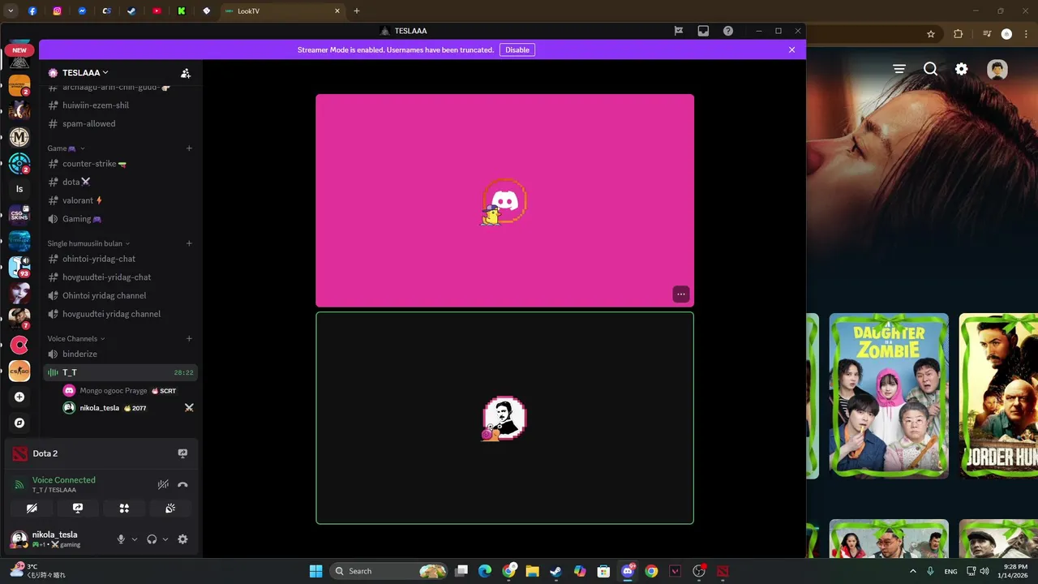Disable Streamer Mode
Screen dimensions: 1038x584
tap(517, 49)
